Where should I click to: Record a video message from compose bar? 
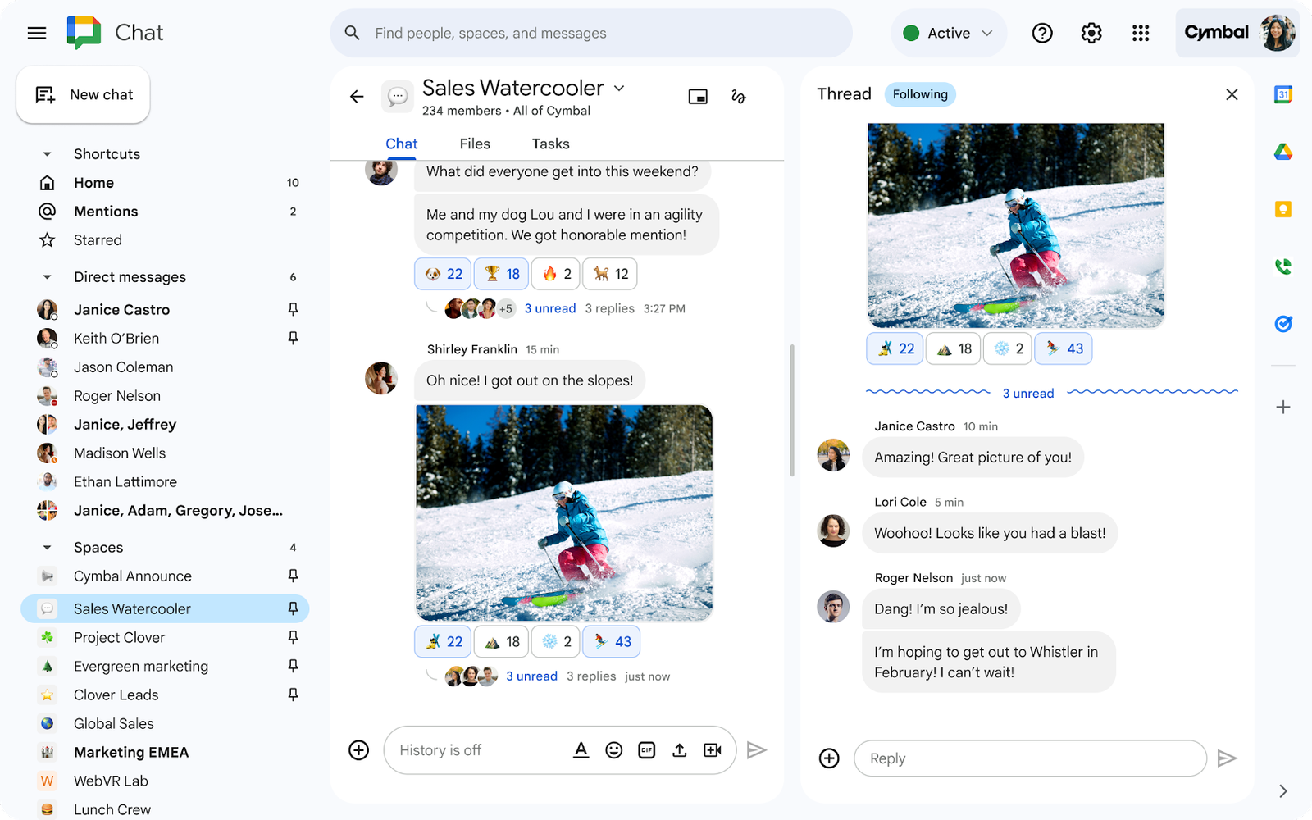coord(712,749)
